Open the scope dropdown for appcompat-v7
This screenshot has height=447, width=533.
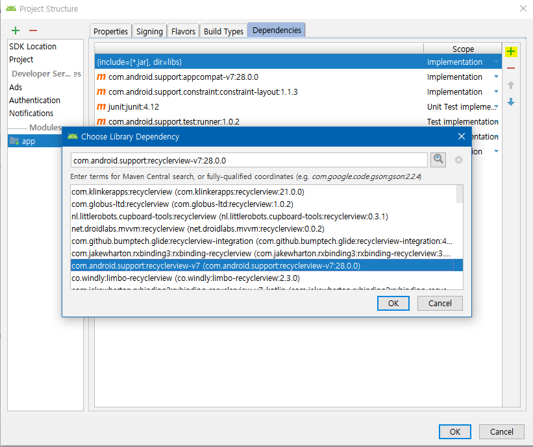[496, 77]
